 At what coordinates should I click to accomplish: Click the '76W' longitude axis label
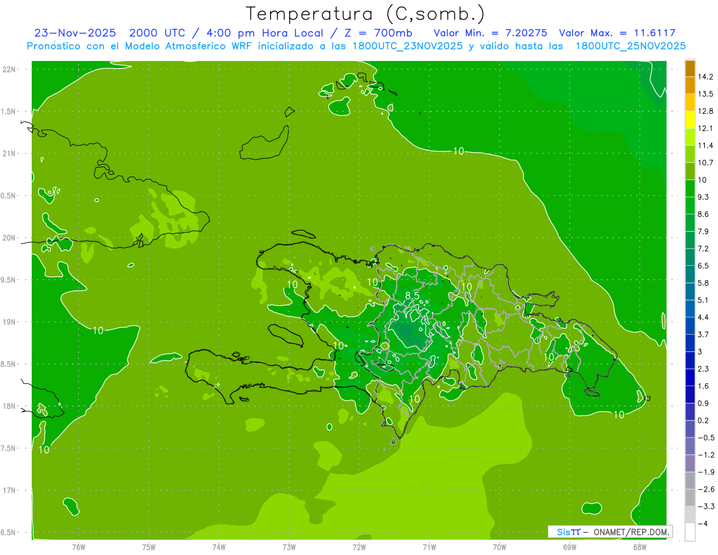coord(78,546)
